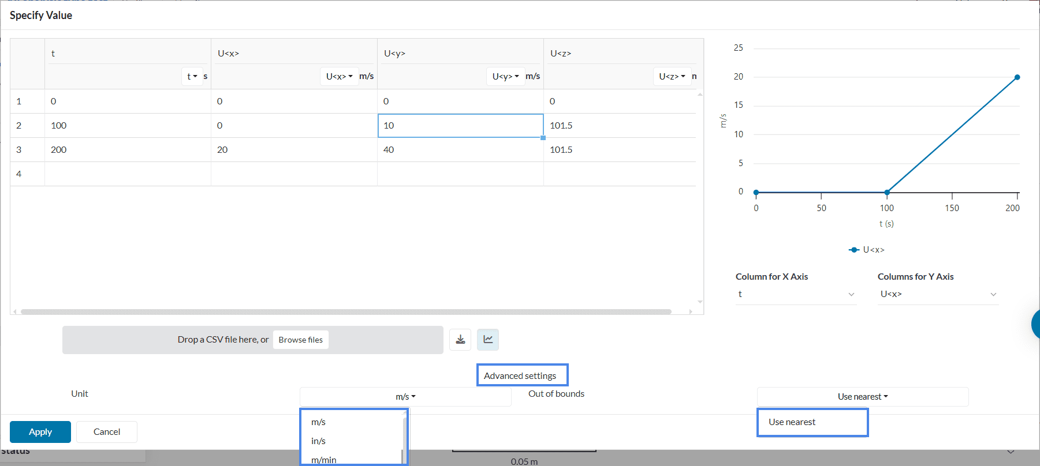Click the Cancel button

tap(107, 432)
